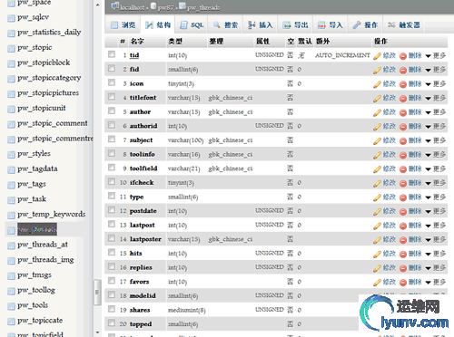454x337 pixels.
Task: Open the pw_temp_keywords table link
Action: click(x=52, y=215)
